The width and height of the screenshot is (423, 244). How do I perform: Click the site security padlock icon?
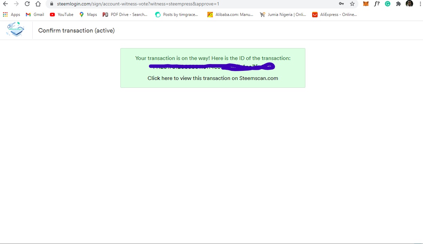(x=52, y=4)
